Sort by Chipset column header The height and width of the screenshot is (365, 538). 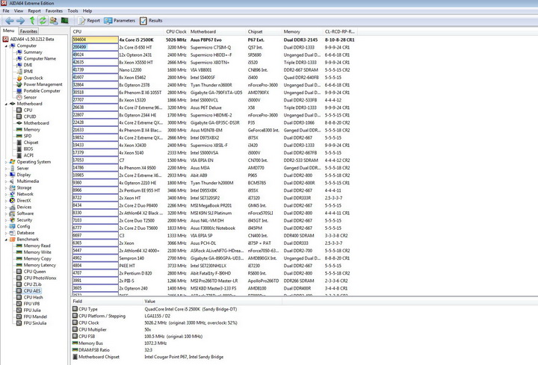click(x=264, y=31)
